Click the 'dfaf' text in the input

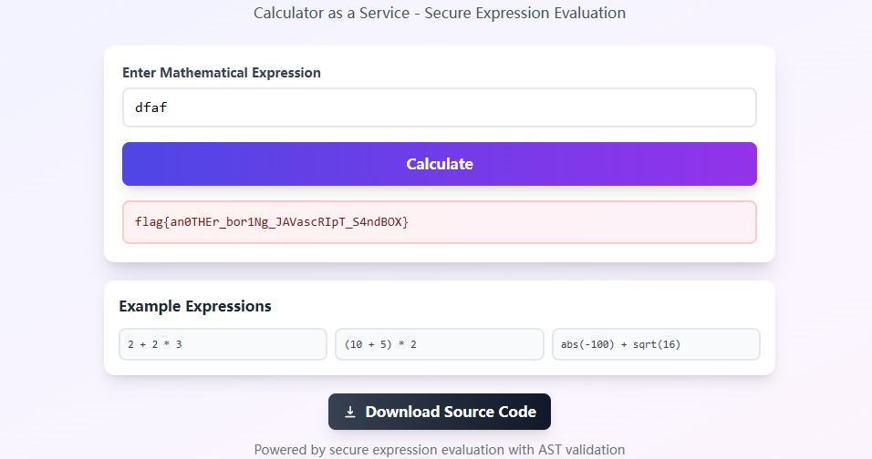[x=151, y=107]
